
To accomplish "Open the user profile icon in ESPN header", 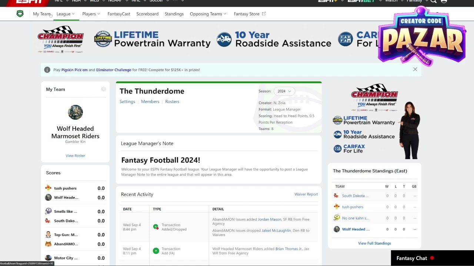I will click(444, 1).
